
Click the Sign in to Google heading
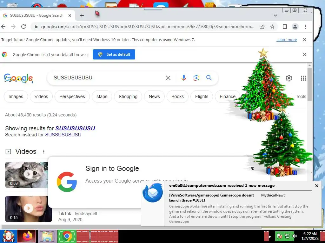pos(112,168)
